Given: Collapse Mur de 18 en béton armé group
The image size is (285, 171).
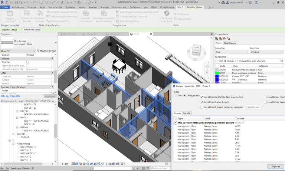Looking at the screenshot, I should click(x=175, y=123).
